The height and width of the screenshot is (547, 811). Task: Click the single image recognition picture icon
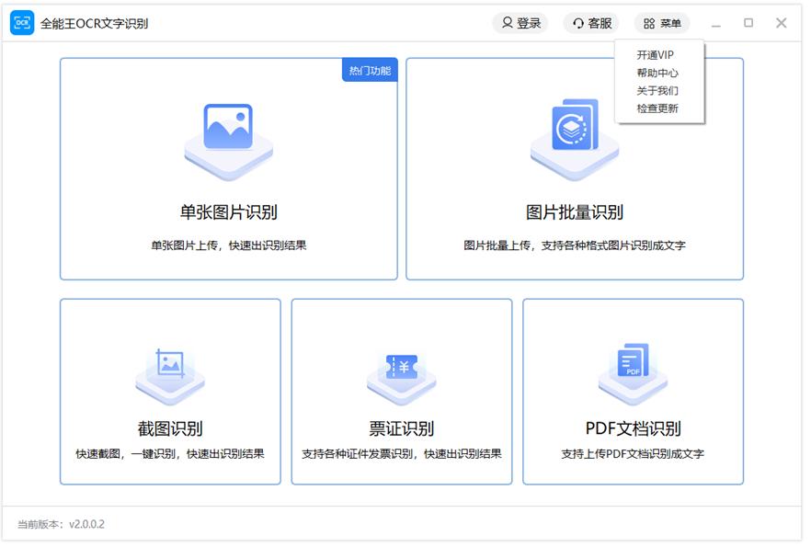tap(228, 128)
